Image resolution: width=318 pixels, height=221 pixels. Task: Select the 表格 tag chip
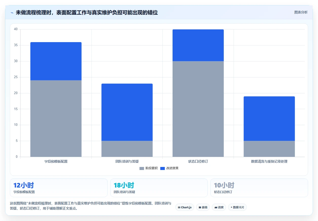click(x=203, y=207)
